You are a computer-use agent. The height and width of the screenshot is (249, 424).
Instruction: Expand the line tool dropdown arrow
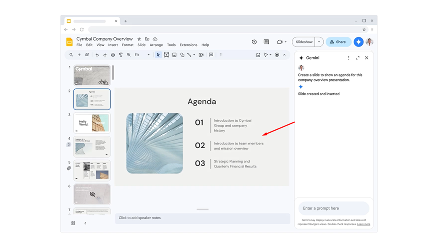pyautogui.click(x=194, y=55)
